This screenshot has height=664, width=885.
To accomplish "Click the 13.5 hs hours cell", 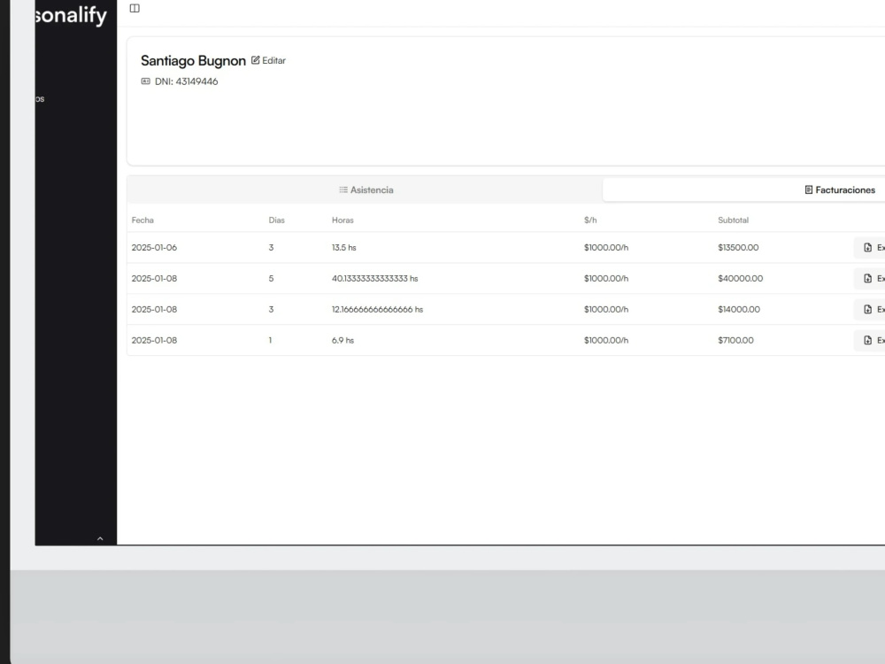I will coord(343,247).
